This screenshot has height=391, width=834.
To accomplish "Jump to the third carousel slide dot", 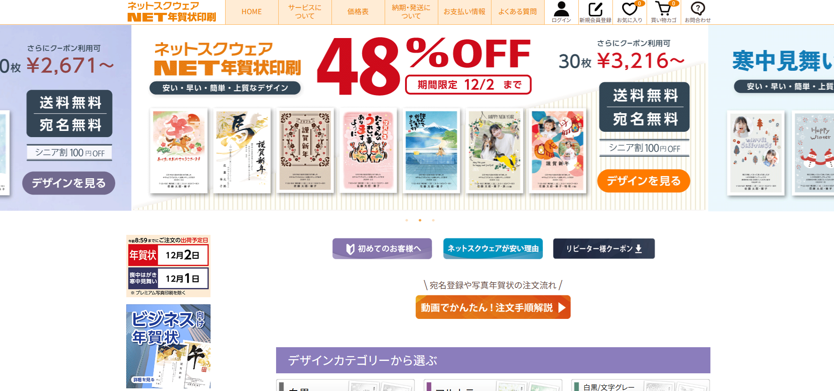I will click(x=433, y=220).
